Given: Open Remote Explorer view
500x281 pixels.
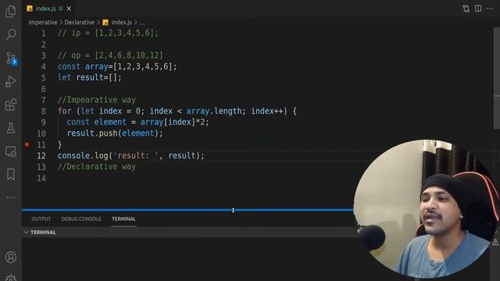Looking at the screenshot, I should (10, 151).
